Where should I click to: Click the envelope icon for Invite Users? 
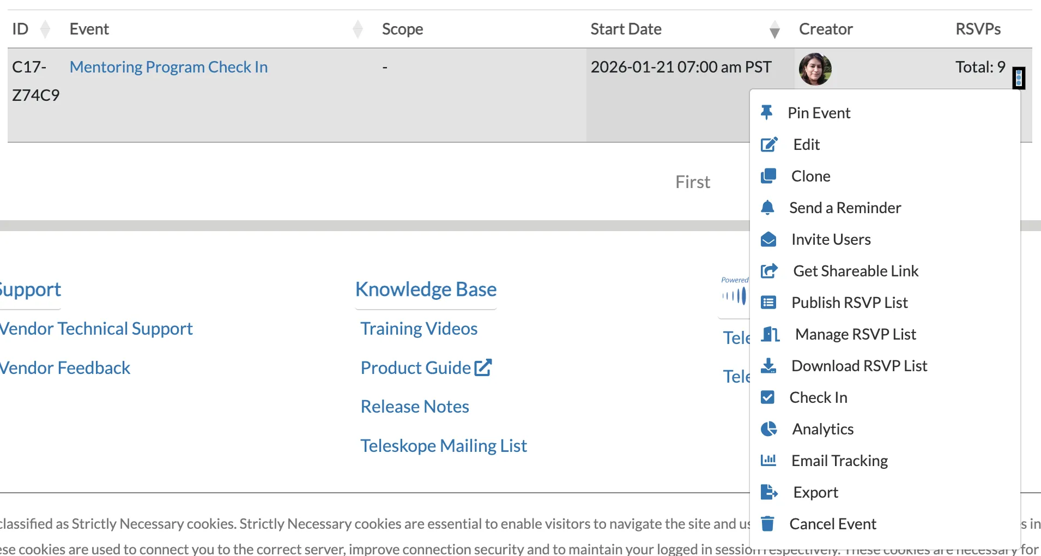click(x=768, y=239)
